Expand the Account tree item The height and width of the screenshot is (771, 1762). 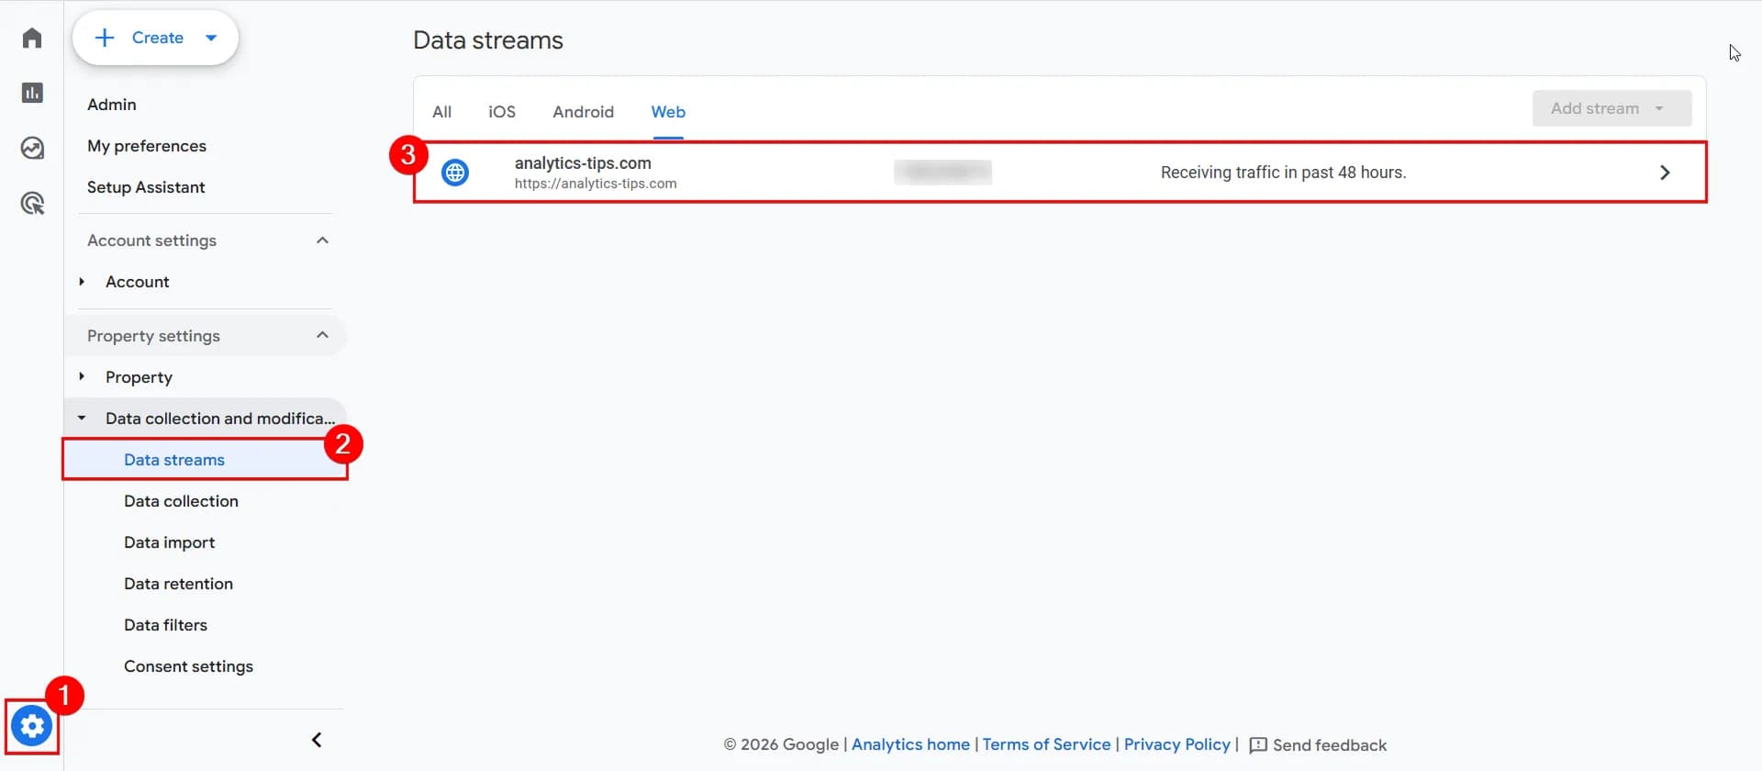(82, 282)
